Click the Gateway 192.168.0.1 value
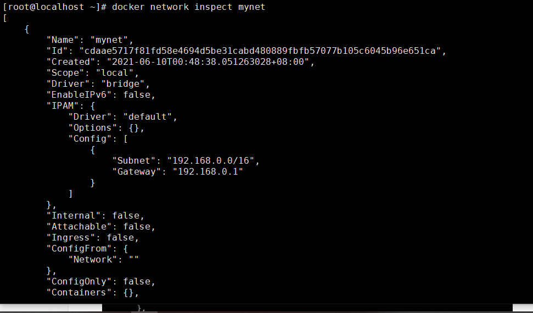The image size is (533, 313). [208, 171]
